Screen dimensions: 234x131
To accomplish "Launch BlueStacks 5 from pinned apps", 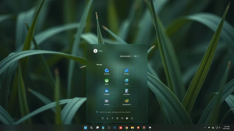I will pyautogui.click(x=127, y=102).
